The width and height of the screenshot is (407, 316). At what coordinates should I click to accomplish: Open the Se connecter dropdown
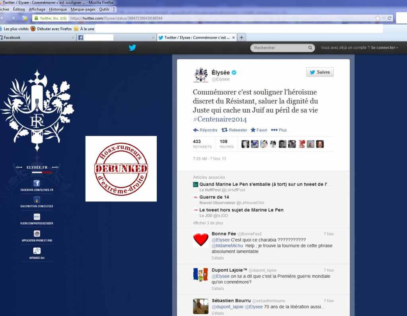pyautogui.click(x=384, y=47)
